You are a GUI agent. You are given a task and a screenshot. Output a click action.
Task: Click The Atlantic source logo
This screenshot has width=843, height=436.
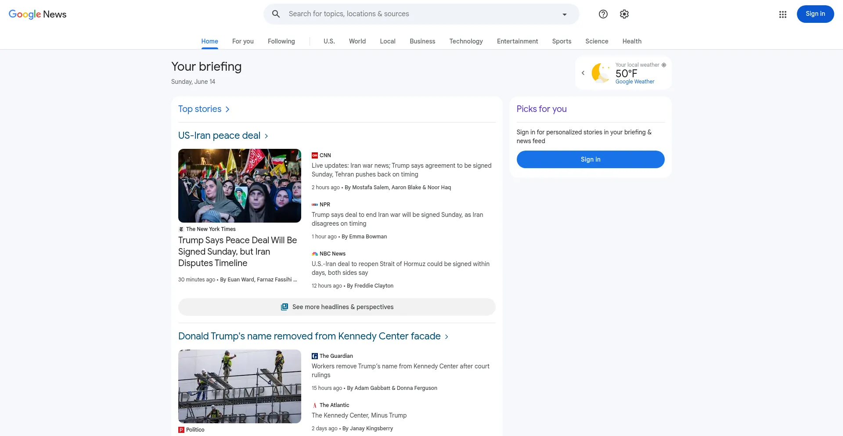tap(315, 405)
